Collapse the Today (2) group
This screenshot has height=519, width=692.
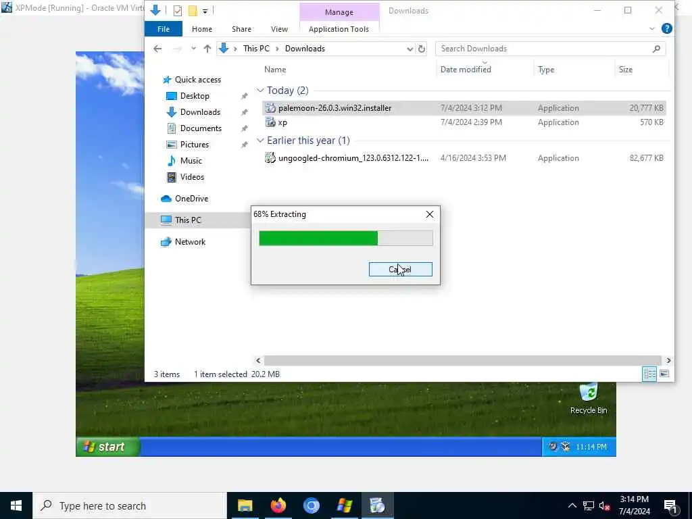pos(260,91)
